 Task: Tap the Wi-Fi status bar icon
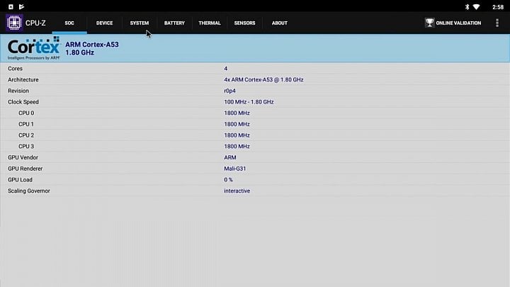tap(476, 7)
